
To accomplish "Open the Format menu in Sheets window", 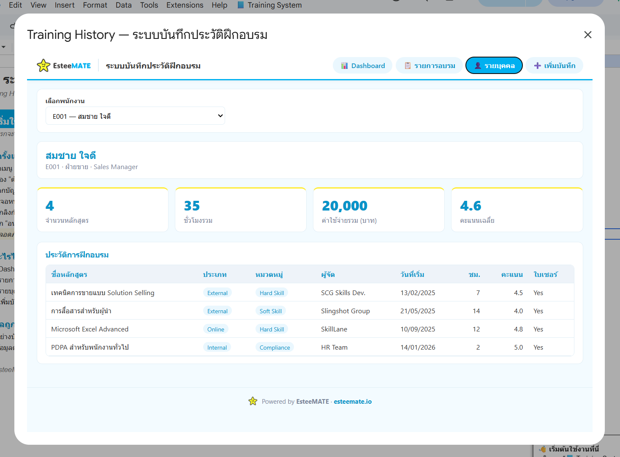I will [x=95, y=5].
